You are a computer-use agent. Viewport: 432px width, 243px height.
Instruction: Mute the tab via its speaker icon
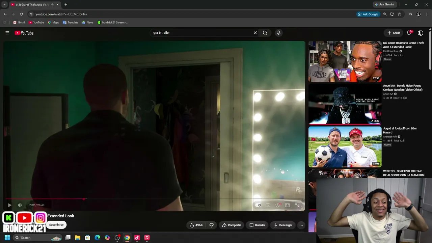52,4
